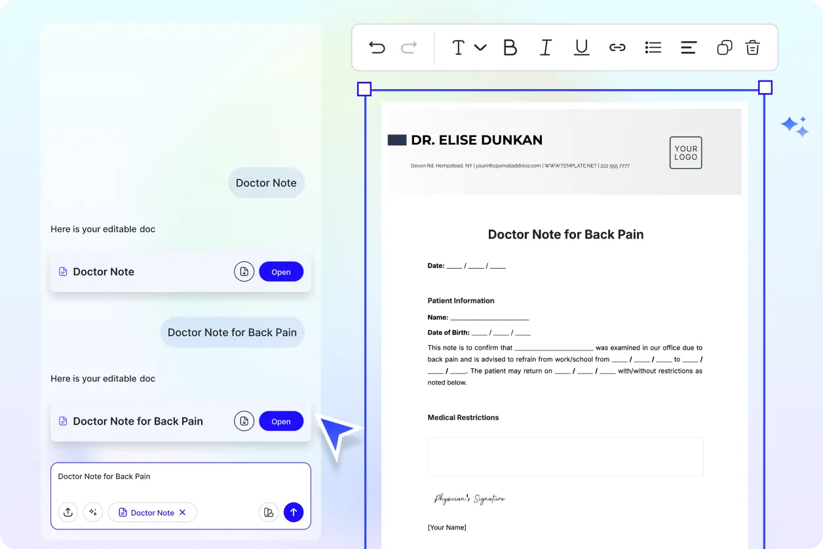Toggle bold formatting
This screenshot has width=823, height=549.
[510, 47]
